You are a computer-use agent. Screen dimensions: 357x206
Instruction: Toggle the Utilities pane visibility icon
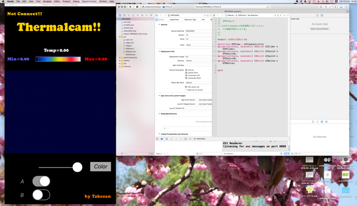point(346,7)
